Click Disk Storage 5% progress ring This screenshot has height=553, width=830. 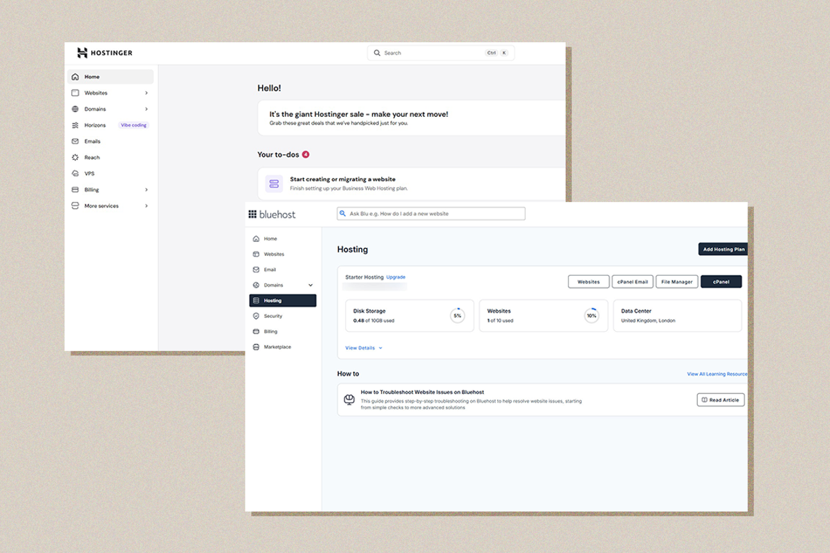pyautogui.click(x=457, y=316)
